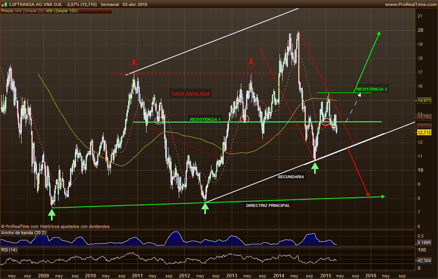Image resolution: width=438 pixels, height=279 pixels.
Task: Click the 100 level on the RSI scale
Action: pyautogui.click(x=422, y=250)
